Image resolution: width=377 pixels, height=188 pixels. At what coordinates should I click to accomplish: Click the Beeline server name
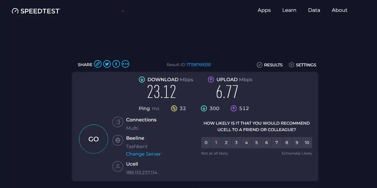pos(135,138)
